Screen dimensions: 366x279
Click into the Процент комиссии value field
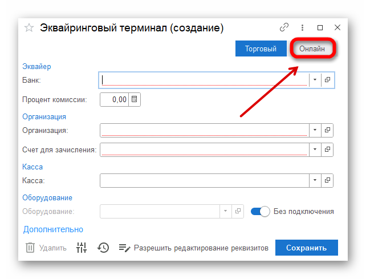tap(115, 99)
